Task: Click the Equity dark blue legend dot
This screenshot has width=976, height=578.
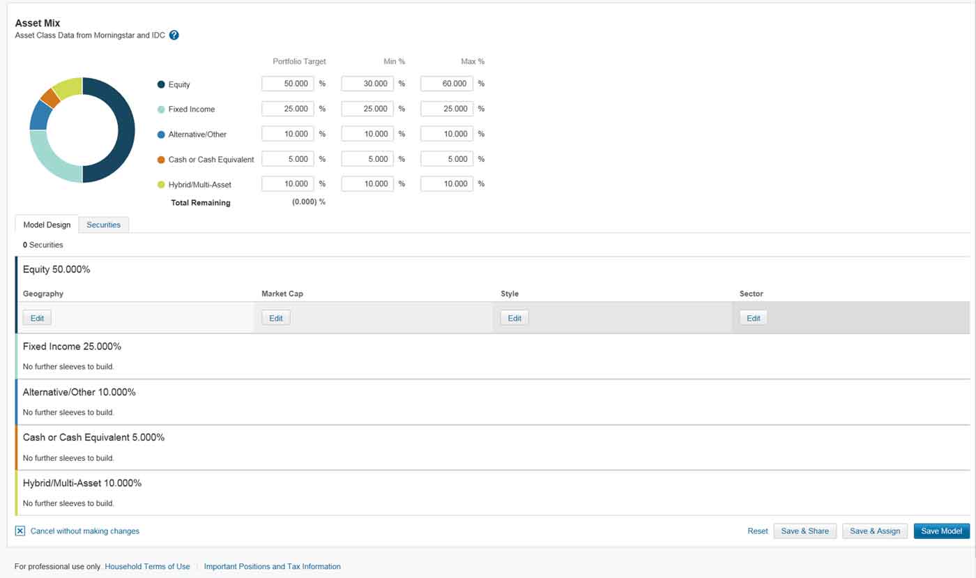Action: pyautogui.click(x=161, y=84)
